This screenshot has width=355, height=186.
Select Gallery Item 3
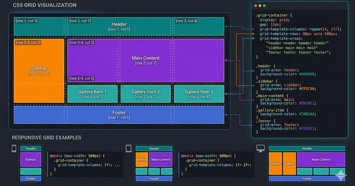(x=199, y=94)
